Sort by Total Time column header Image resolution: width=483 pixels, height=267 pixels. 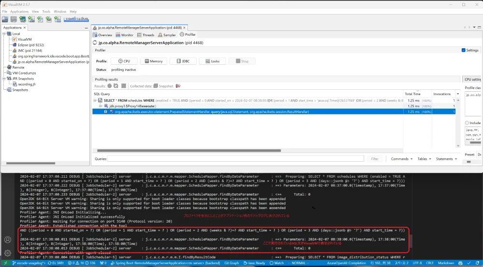417,94
